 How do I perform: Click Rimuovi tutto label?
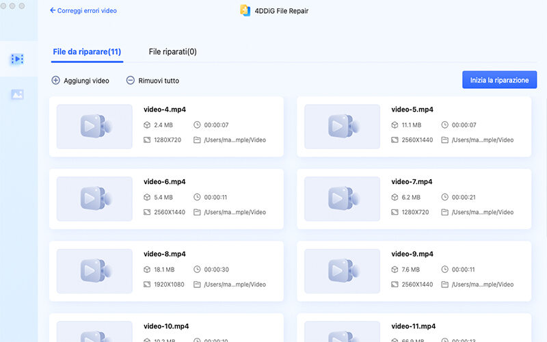click(159, 81)
